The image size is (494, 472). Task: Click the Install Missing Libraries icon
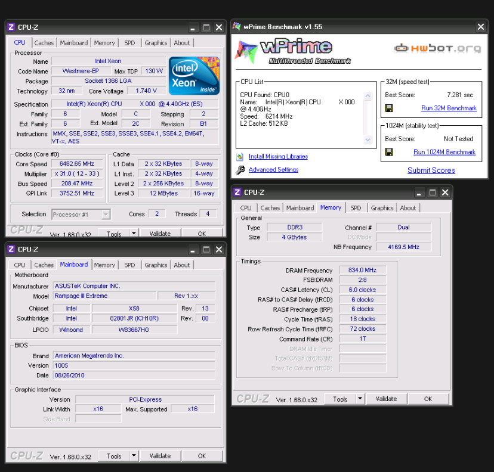(240, 156)
